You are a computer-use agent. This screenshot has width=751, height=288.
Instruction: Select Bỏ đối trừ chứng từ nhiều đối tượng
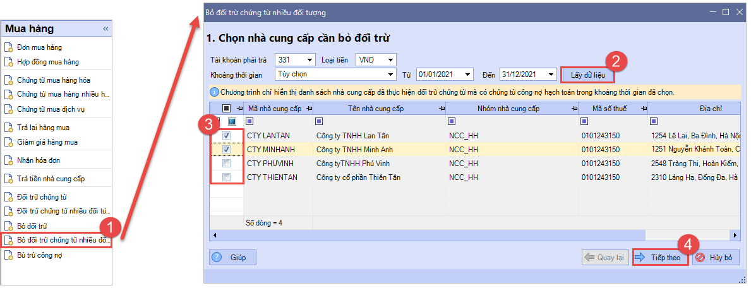[x=56, y=240]
